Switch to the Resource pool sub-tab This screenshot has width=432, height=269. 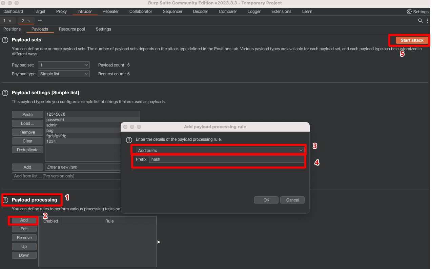[x=72, y=29]
